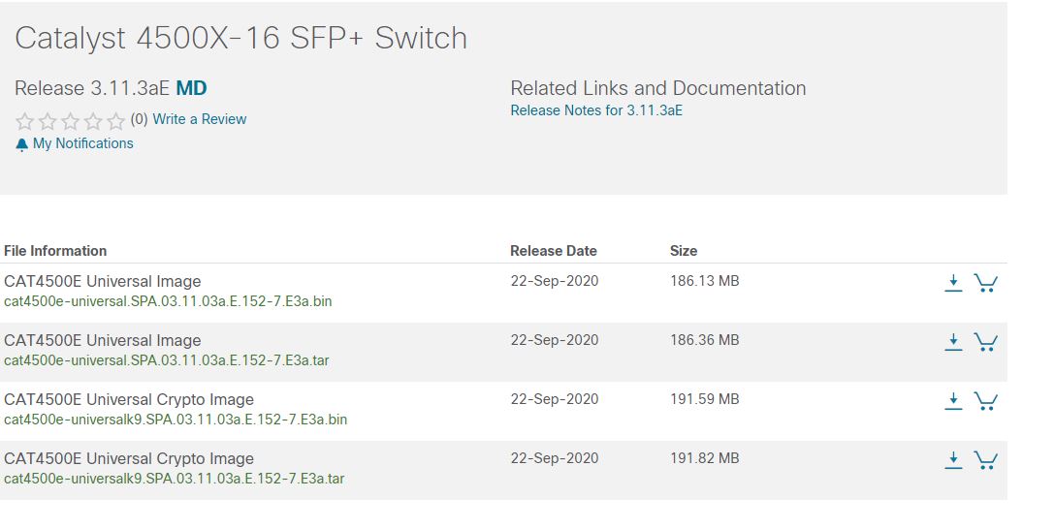Click the Catalyst 4500X-16 SFP+ Switch heading

tap(240, 39)
